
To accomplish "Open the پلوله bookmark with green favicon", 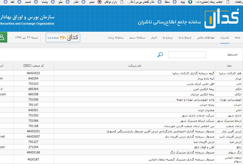I will [x=187, y=2].
